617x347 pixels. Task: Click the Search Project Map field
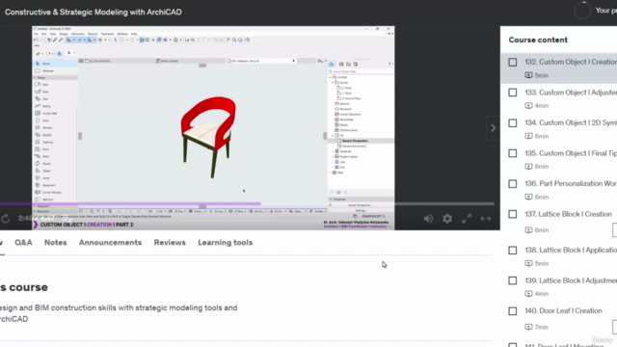361,71
